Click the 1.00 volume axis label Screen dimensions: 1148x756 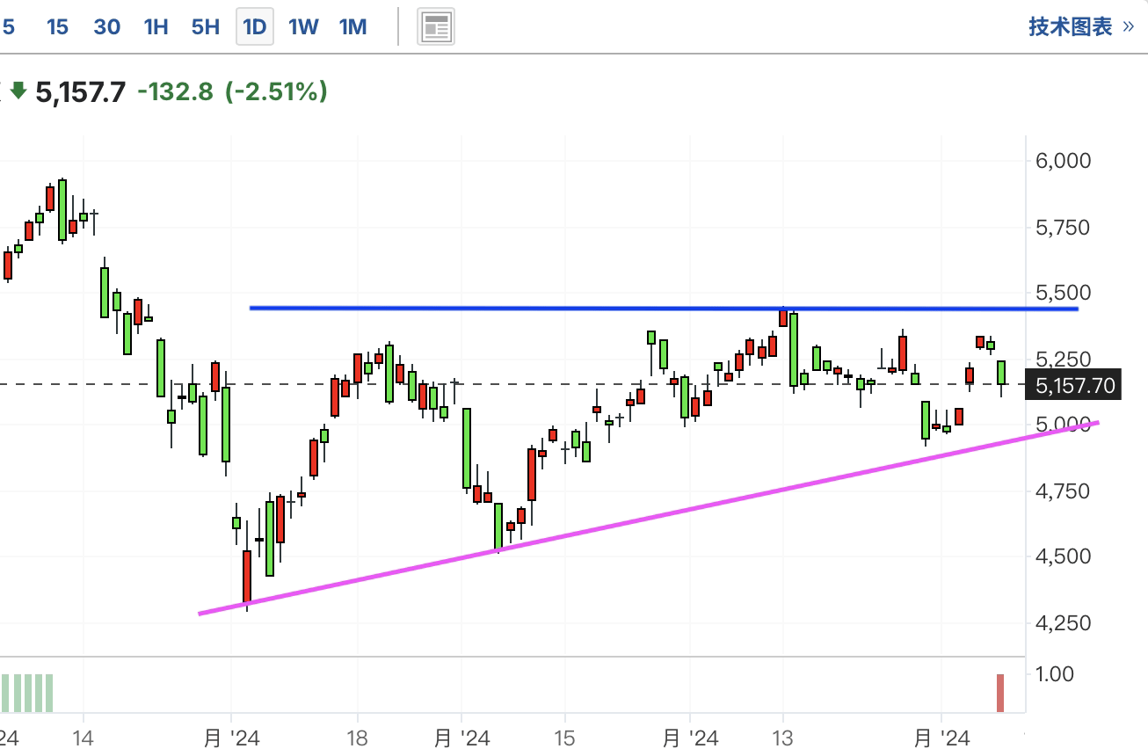pyautogui.click(x=1055, y=674)
